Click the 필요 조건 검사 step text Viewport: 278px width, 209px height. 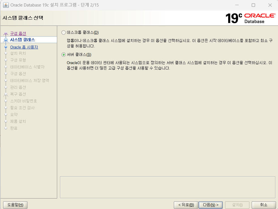(x=22, y=107)
